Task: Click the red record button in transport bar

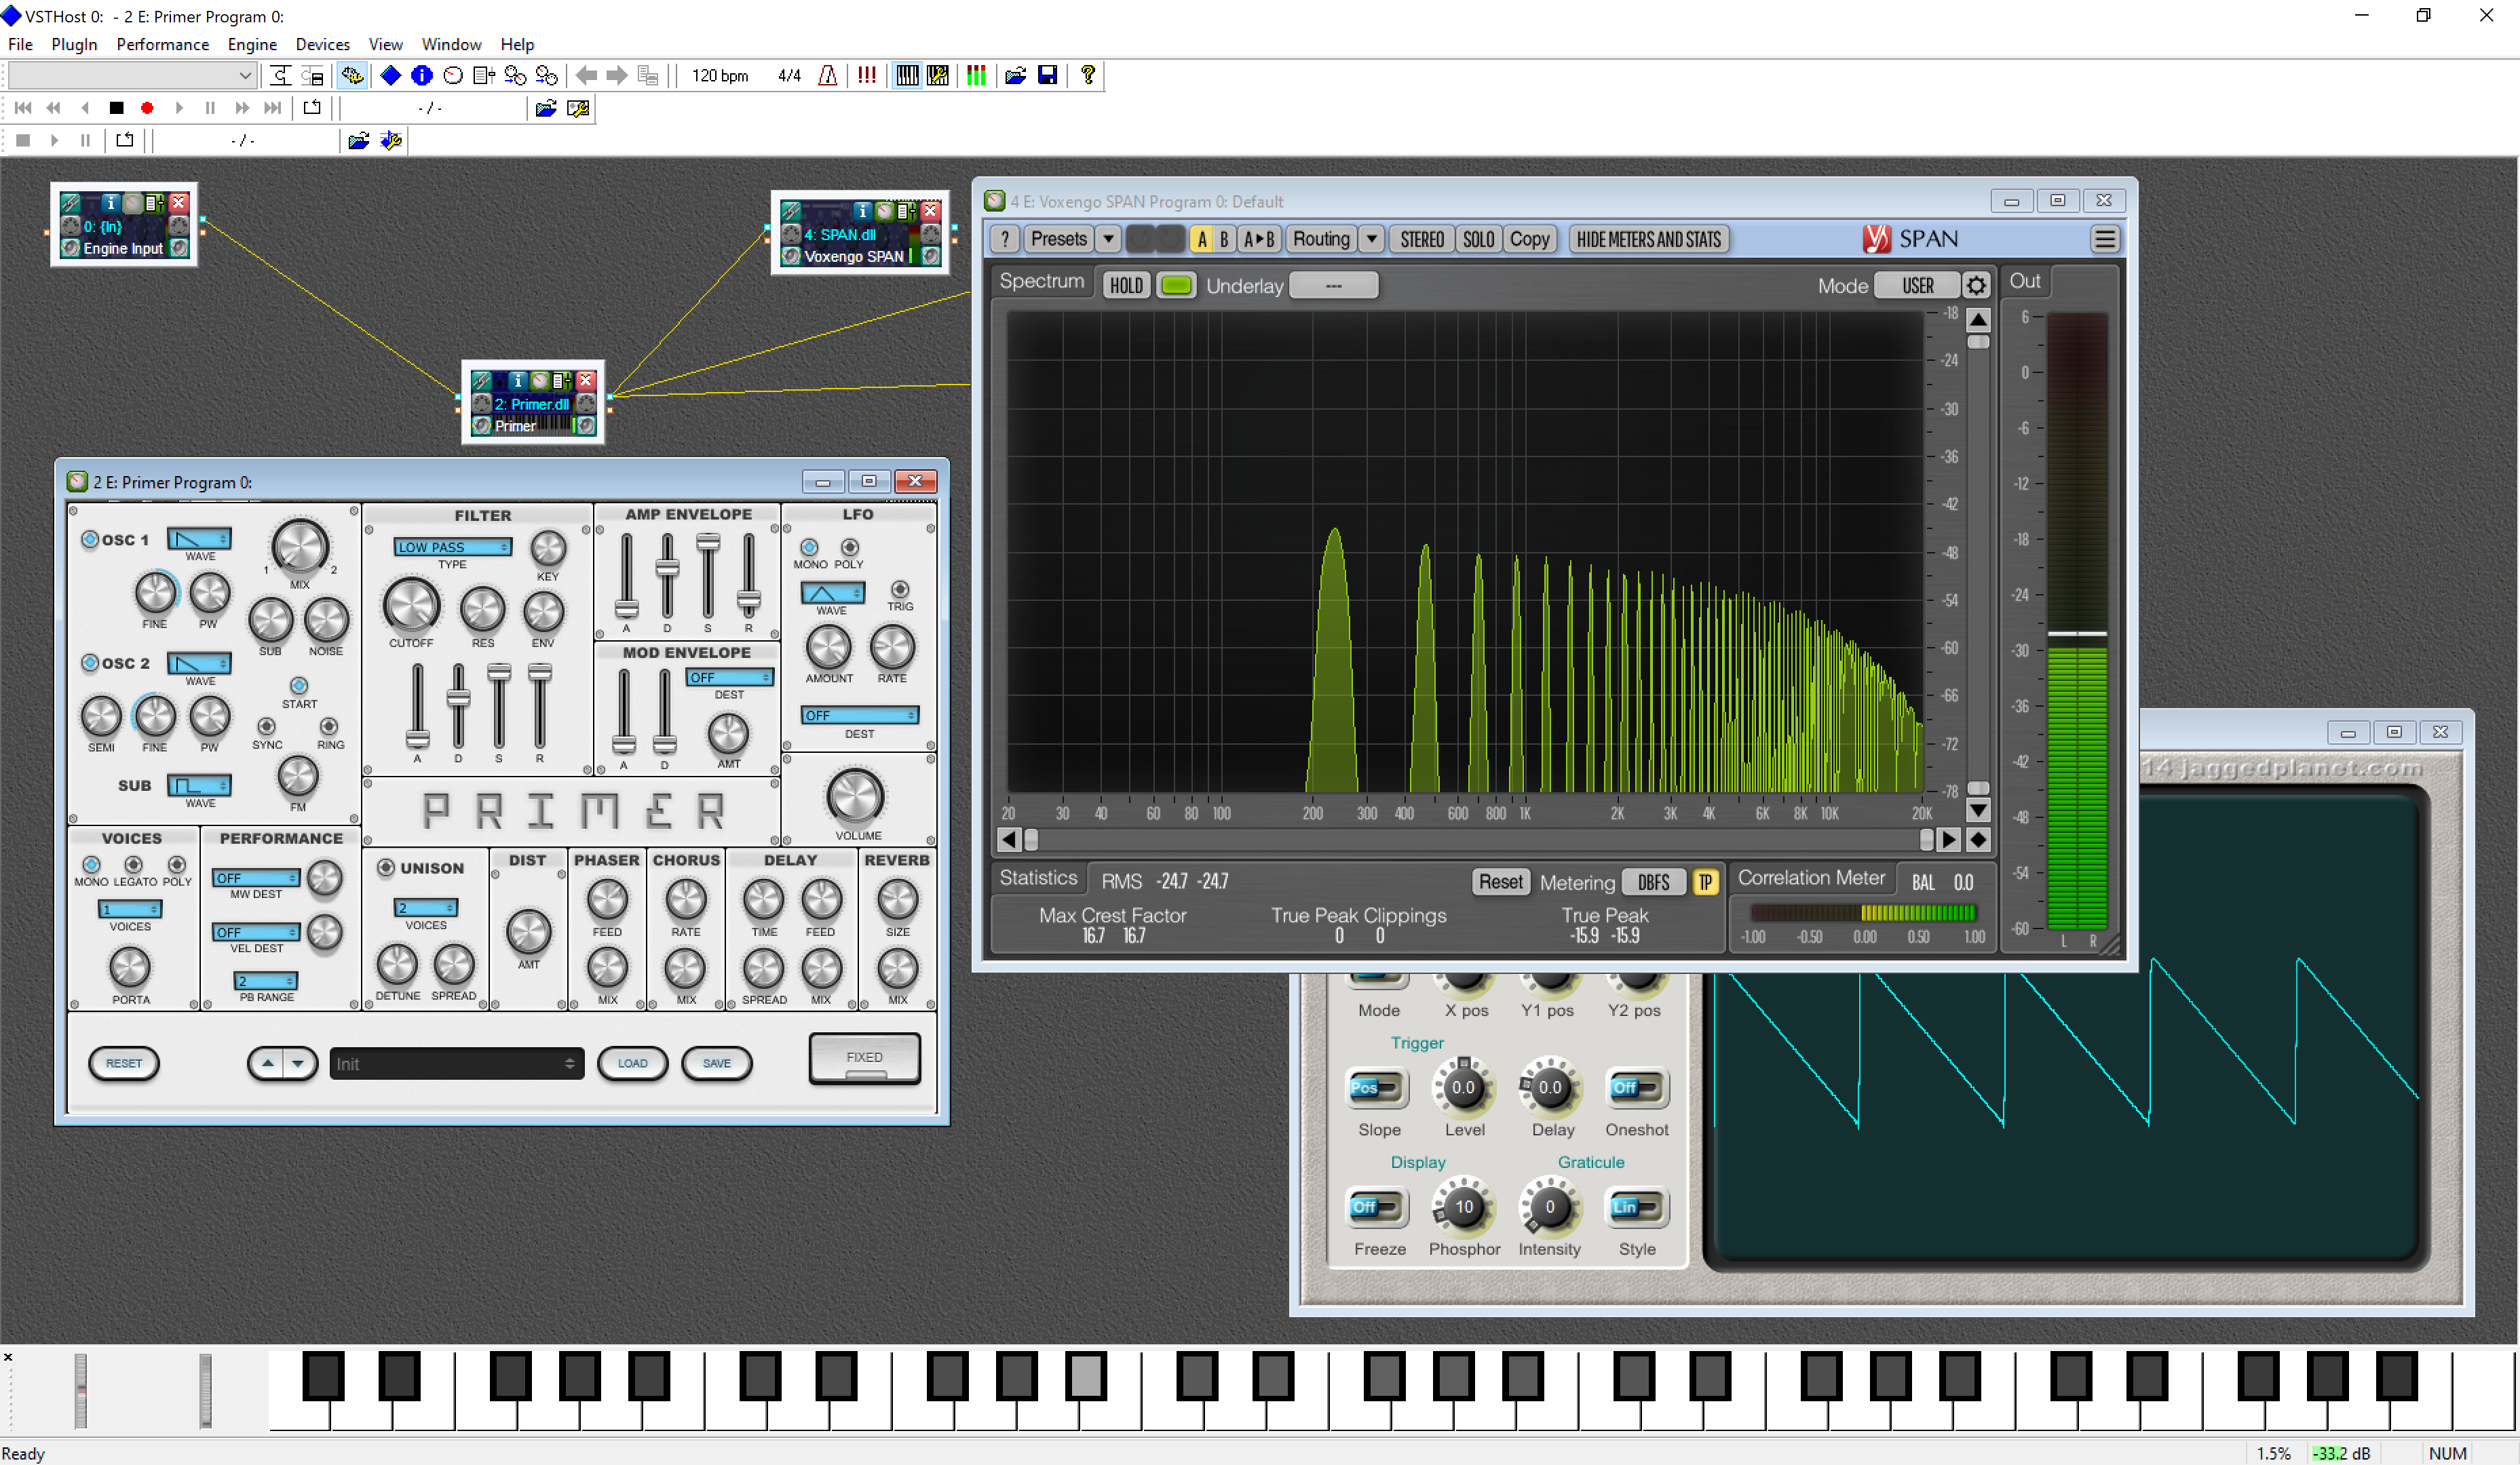Action: tap(147, 108)
